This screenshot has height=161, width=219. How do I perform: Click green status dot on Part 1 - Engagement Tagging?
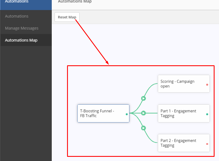click(x=207, y=114)
